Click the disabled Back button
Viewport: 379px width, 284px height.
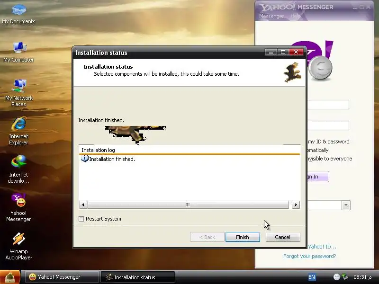[207, 237]
